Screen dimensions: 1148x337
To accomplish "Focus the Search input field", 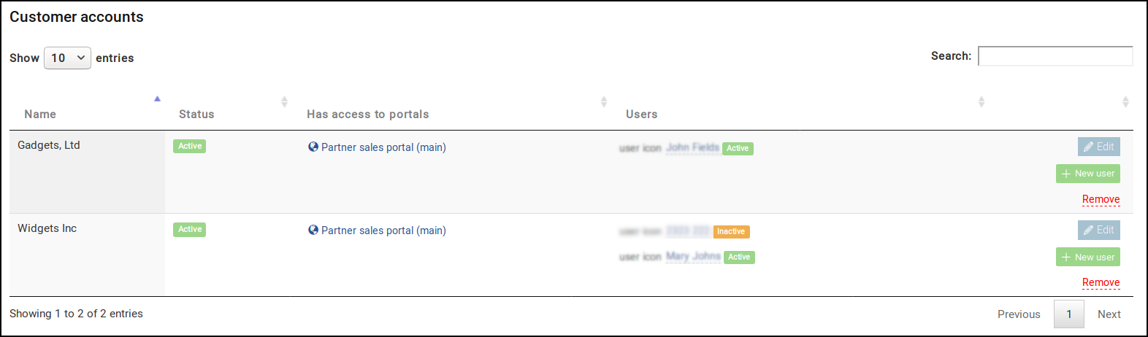I will [1055, 56].
